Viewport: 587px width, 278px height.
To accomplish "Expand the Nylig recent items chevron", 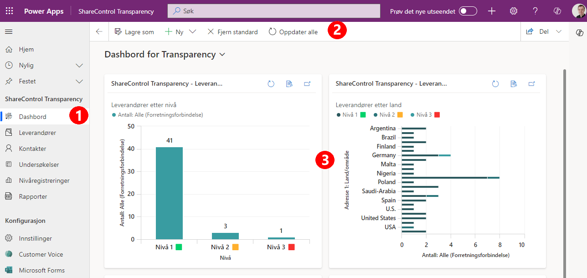I will (x=79, y=65).
